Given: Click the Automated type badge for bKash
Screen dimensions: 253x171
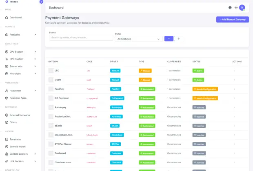Looking at the screenshot, I should pyautogui.click(x=147, y=126).
